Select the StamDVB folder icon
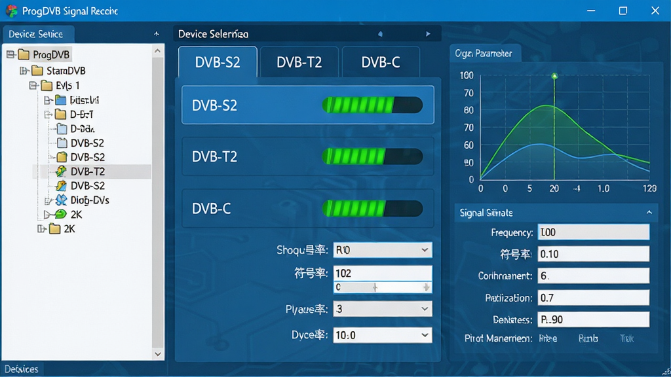Image resolution: width=671 pixels, height=377 pixels. pyautogui.click(x=37, y=71)
